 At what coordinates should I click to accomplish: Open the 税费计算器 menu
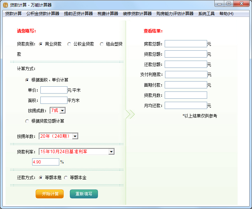(x=108, y=14)
